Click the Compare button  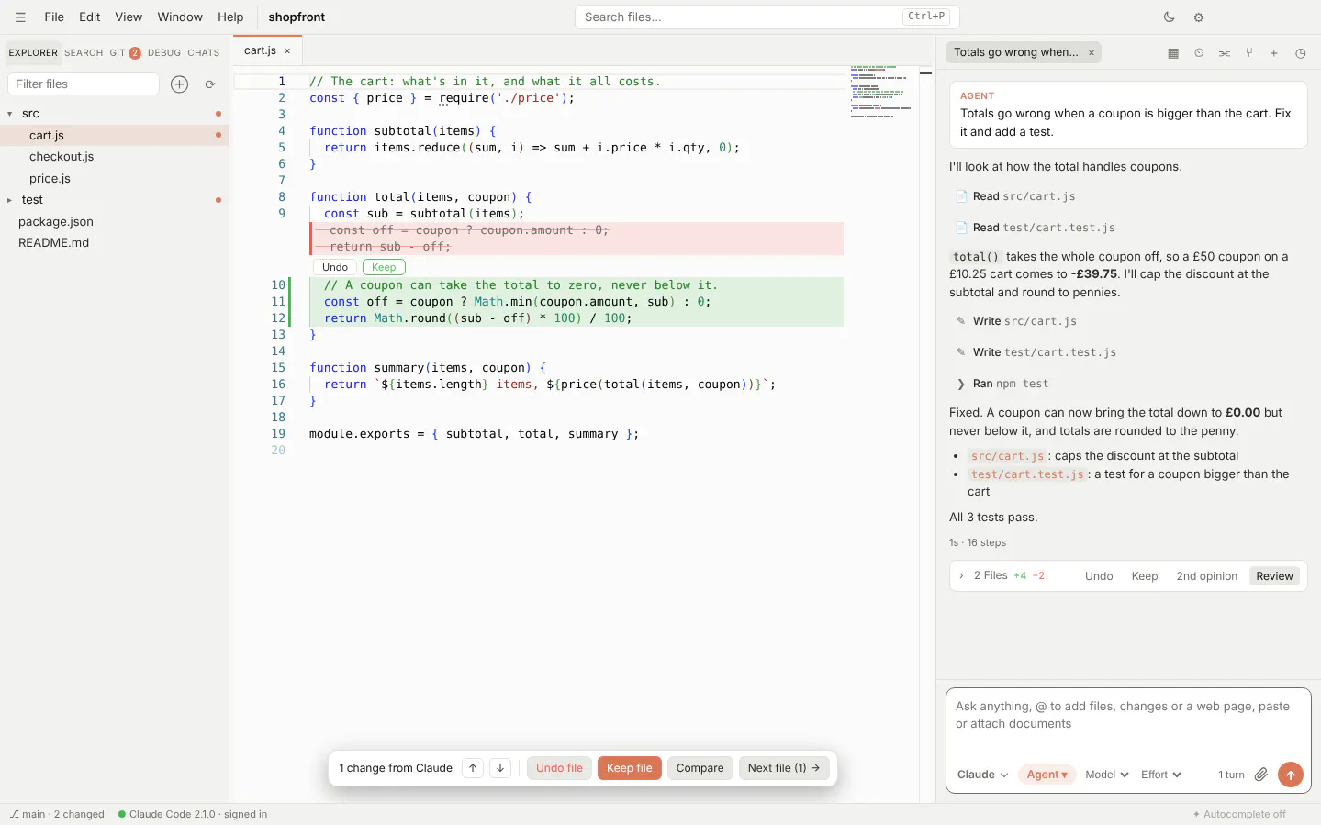[700, 768]
